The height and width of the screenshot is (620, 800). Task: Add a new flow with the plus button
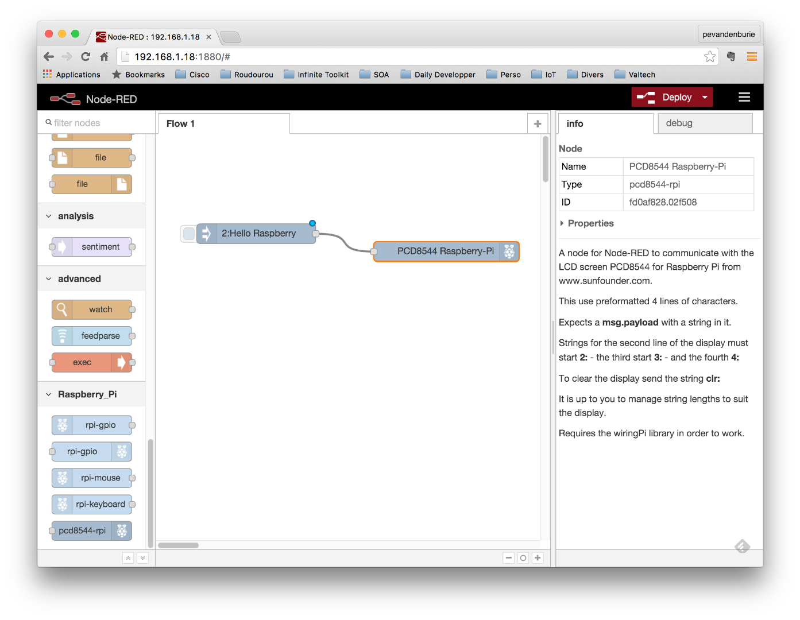point(538,123)
